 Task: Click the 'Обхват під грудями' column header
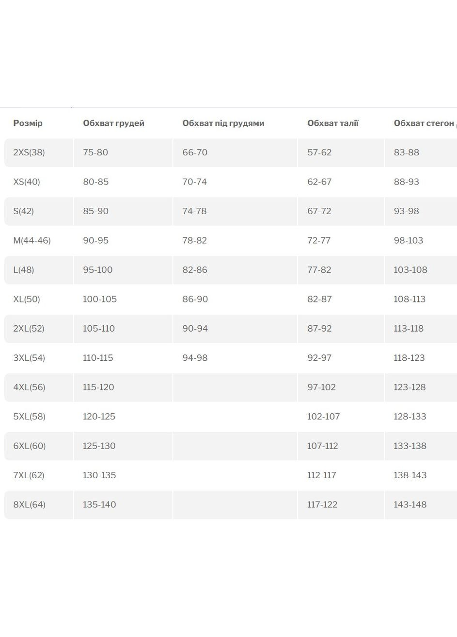click(223, 123)
